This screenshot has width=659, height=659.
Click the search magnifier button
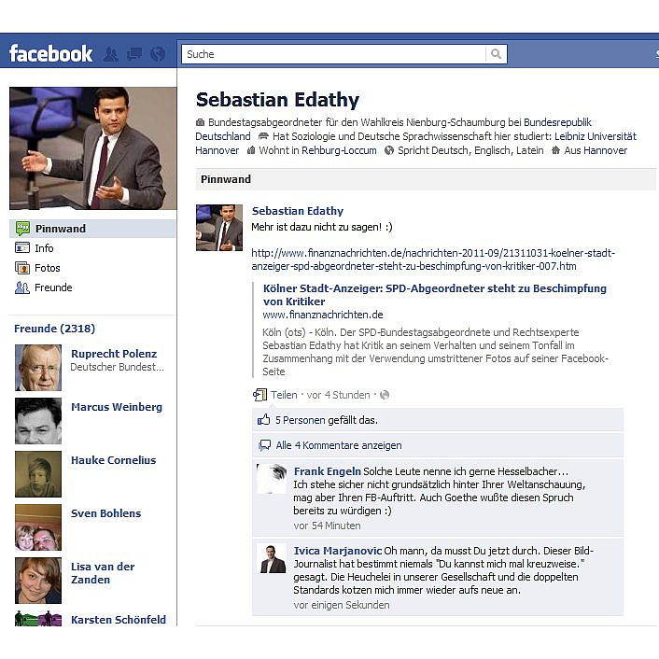click(x=497, y=54)
